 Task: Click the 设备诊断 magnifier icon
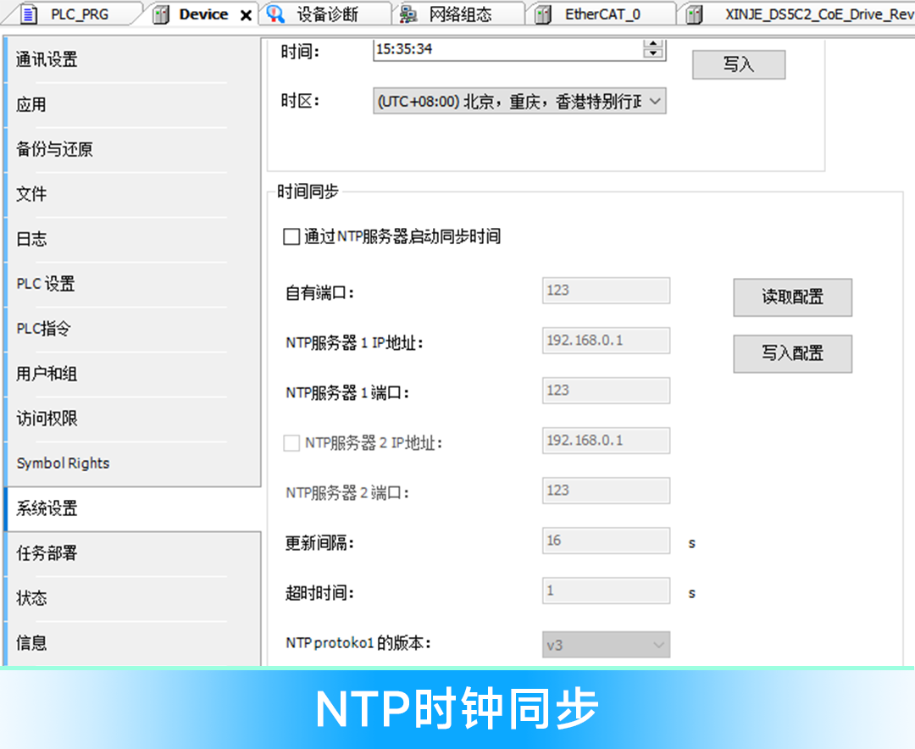coord(275,14)
